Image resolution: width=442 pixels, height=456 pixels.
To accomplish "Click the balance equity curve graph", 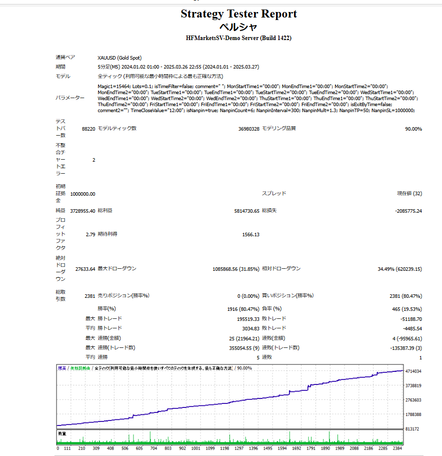I will pos(229,396).
